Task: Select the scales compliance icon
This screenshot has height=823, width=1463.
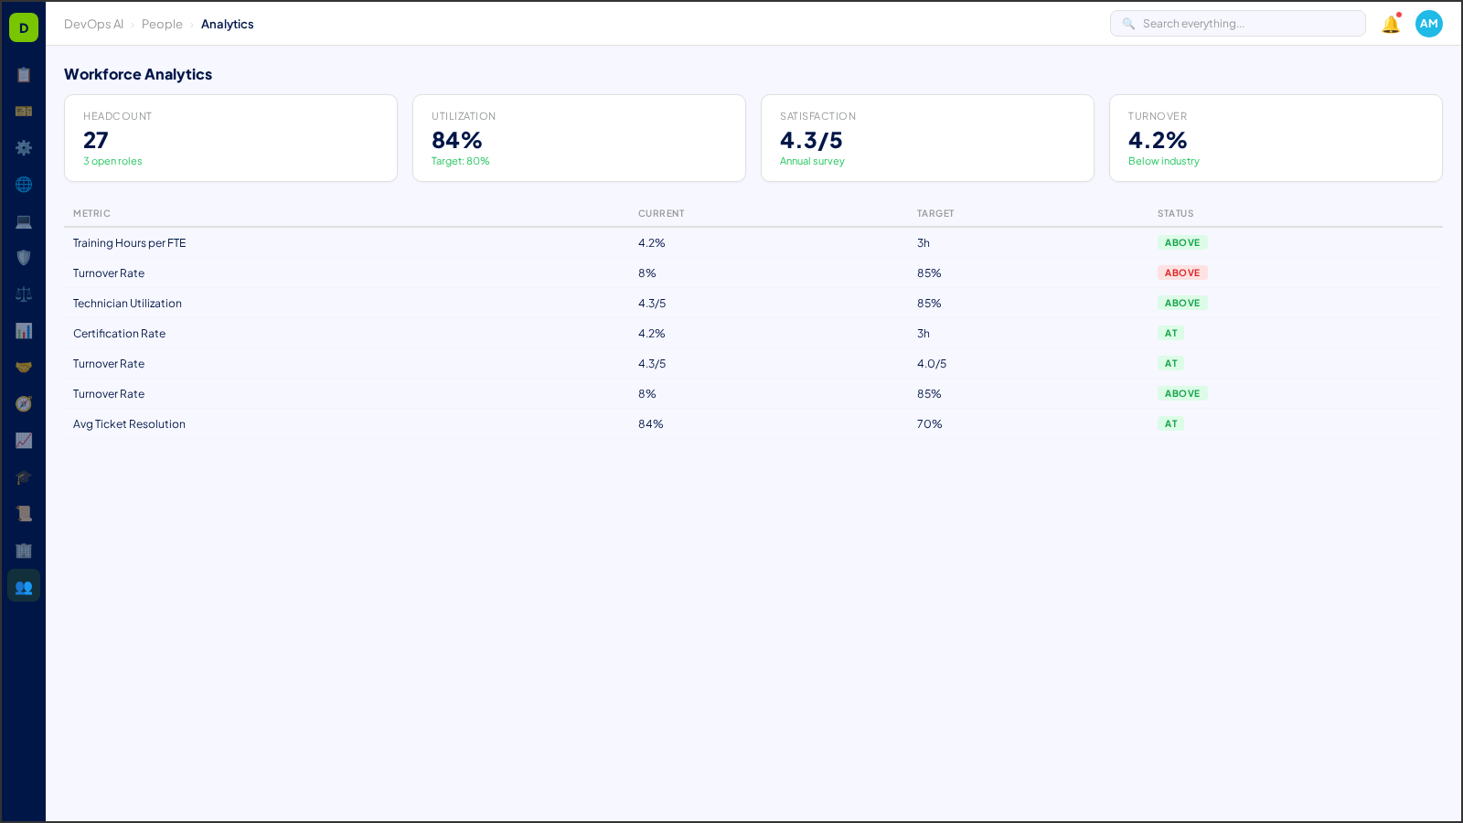Action: [x=24, y=294]
